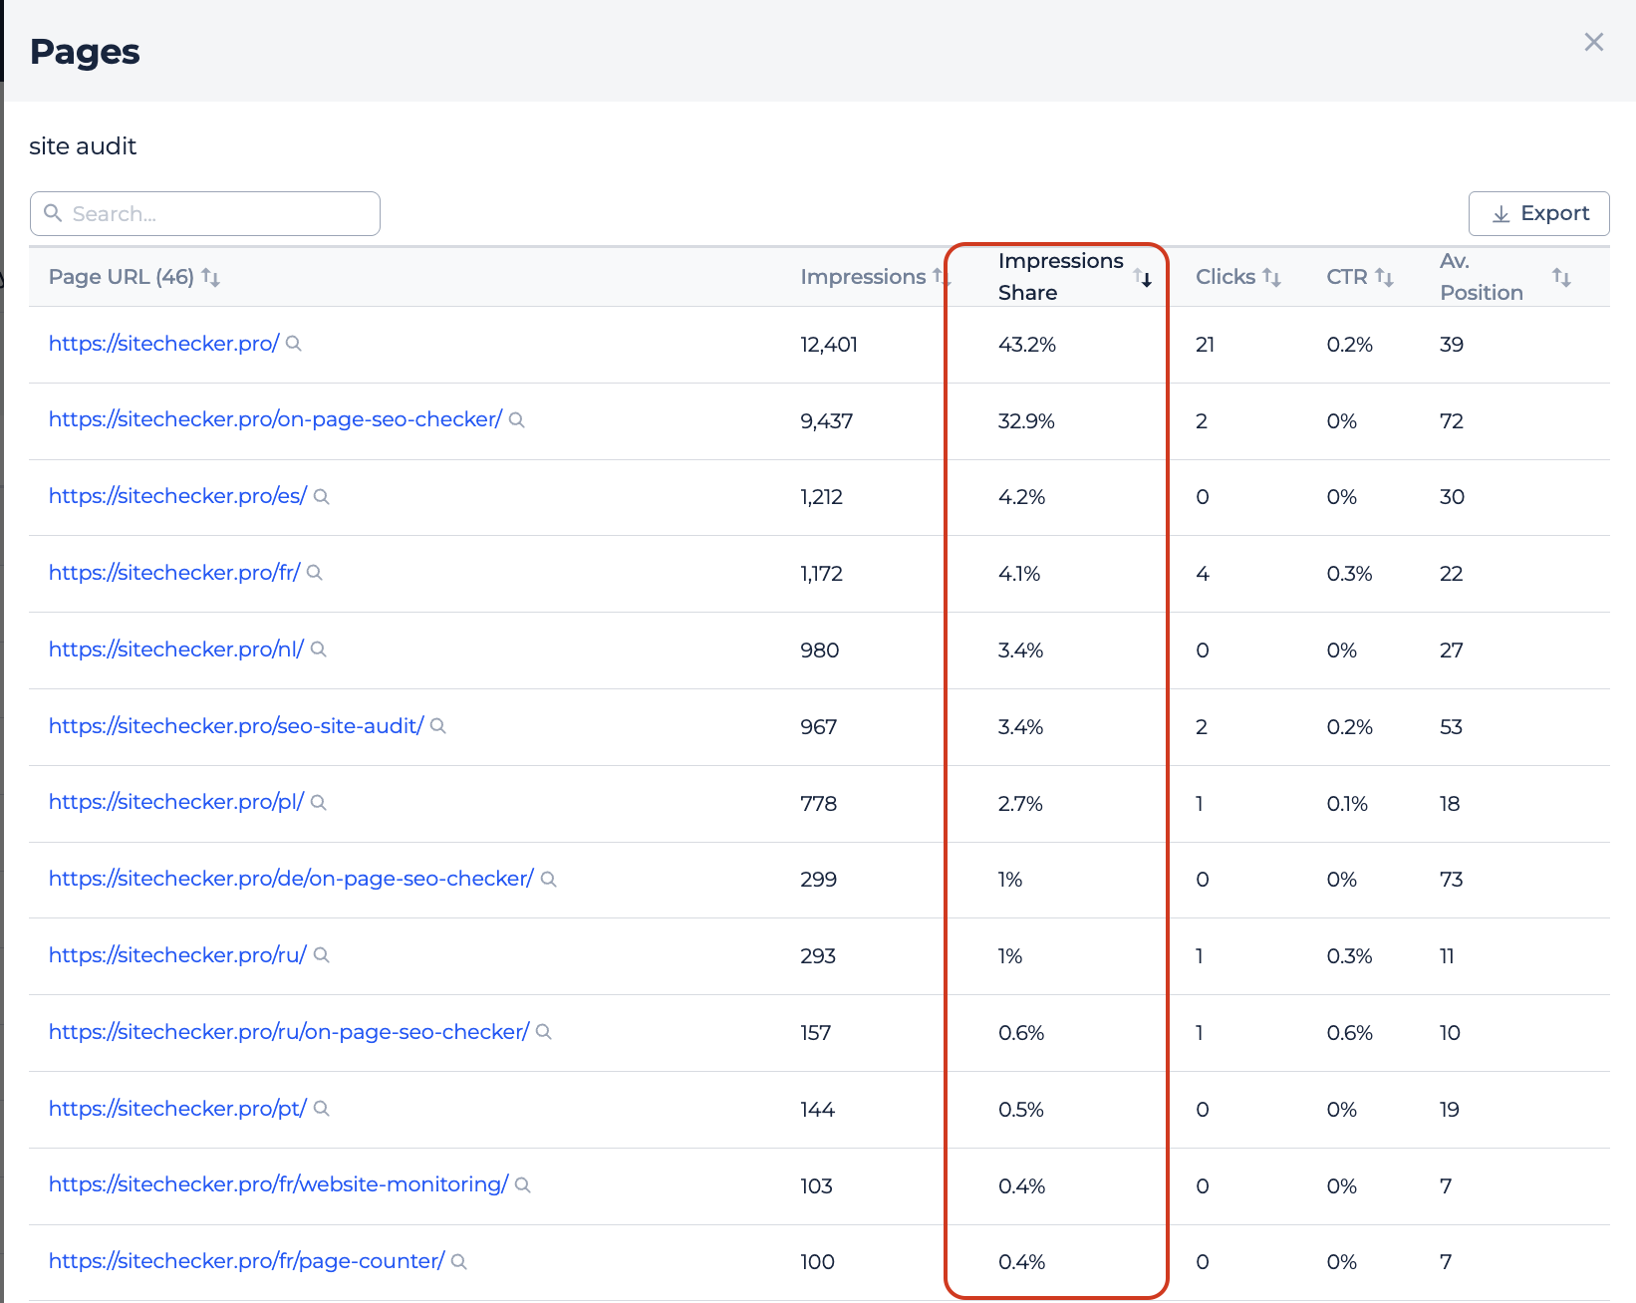Select the 980 impressions value
1636x1303 pixels.
pos(820,651)
